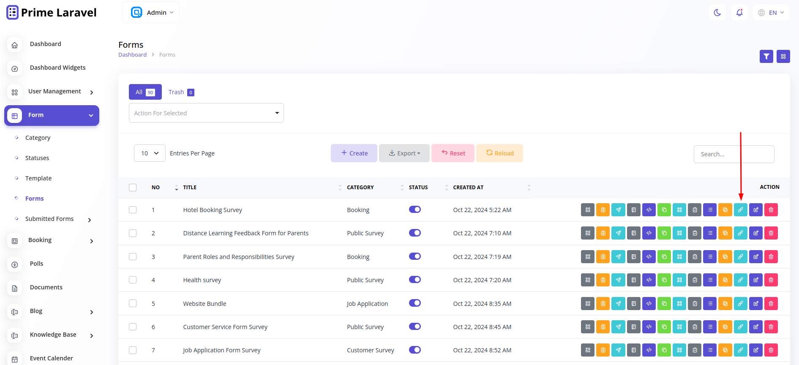Follow the Dashboard breadcrumb link
Screen dimensions: 799x365
132,54
